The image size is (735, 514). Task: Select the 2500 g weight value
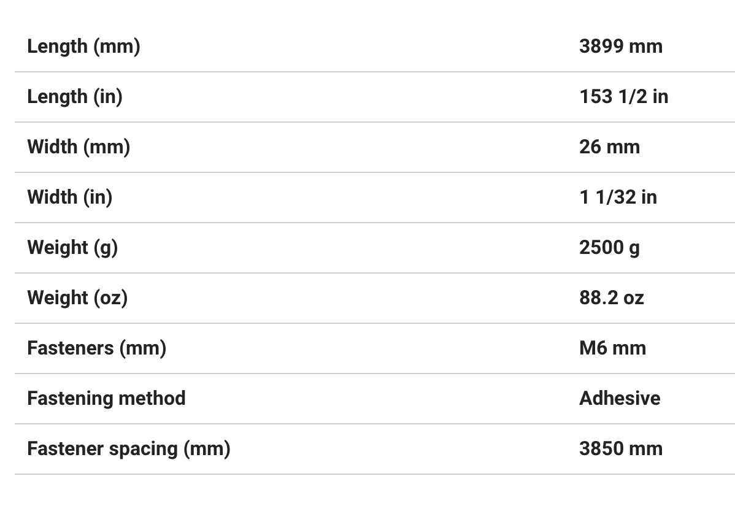pyautogui.click(x=609, y=248)
